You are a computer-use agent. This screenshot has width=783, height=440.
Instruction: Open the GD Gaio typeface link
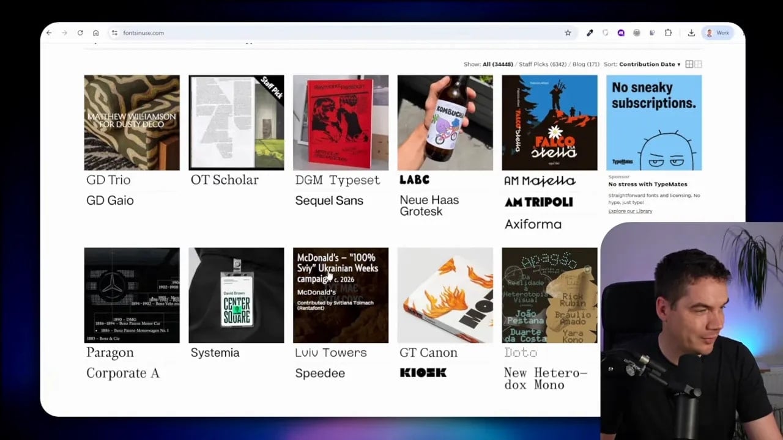pyautogui.click(x=110, y=200)
